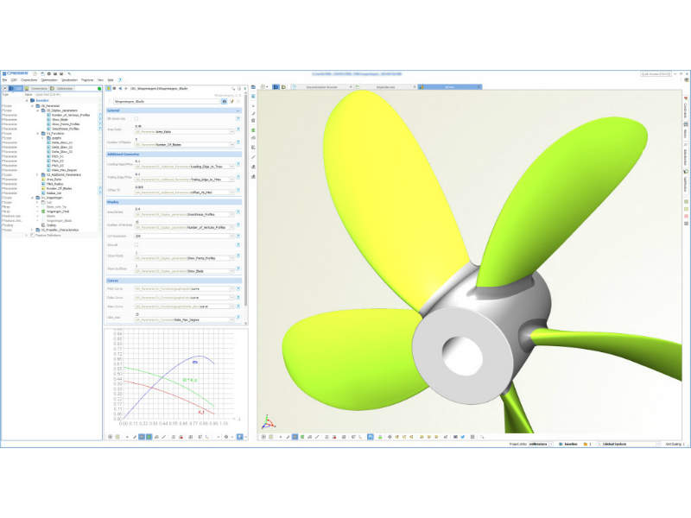The height and width of the screenshot is (518, 691).
Task: Expand the 02_Propeller_Characteristics scope
Action: click(x=32, y=230)
